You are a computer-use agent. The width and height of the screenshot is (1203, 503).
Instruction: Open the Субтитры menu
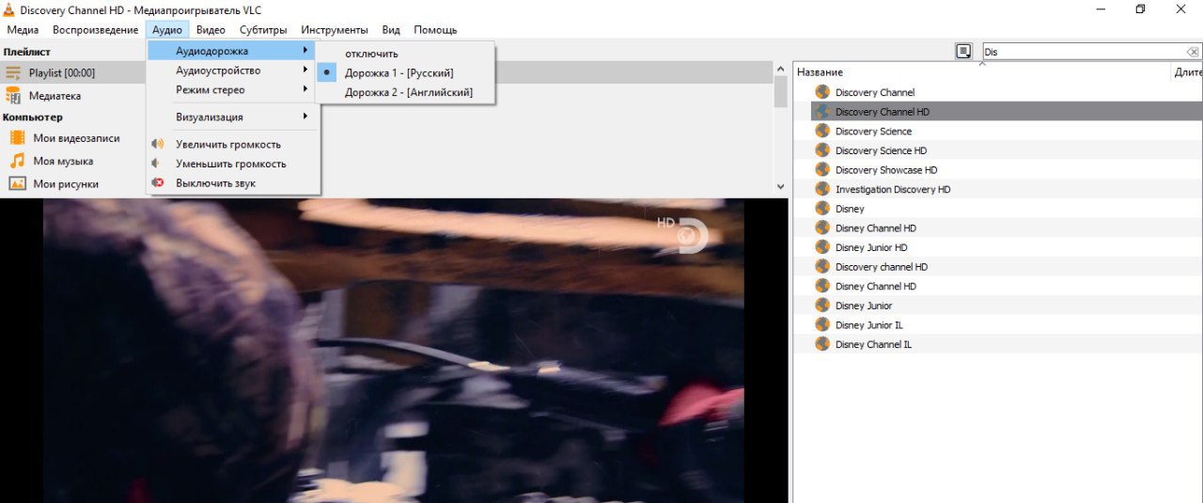pyautogui.click(x=263, y=30)
